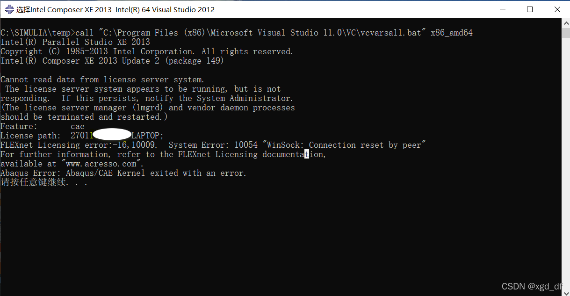Click the Abaqus Error kernel exited line
570x296 pixels.
[123, 173]
